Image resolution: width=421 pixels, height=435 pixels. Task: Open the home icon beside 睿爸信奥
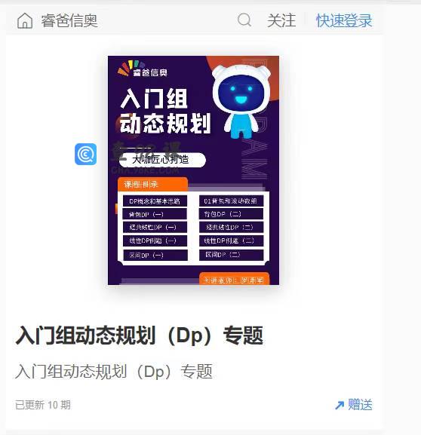(x=25, y=21)
